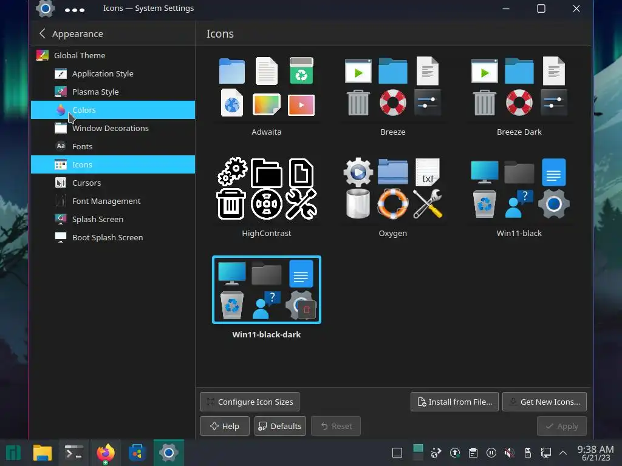Click the Application Style sidebar icon

point(61,73)
